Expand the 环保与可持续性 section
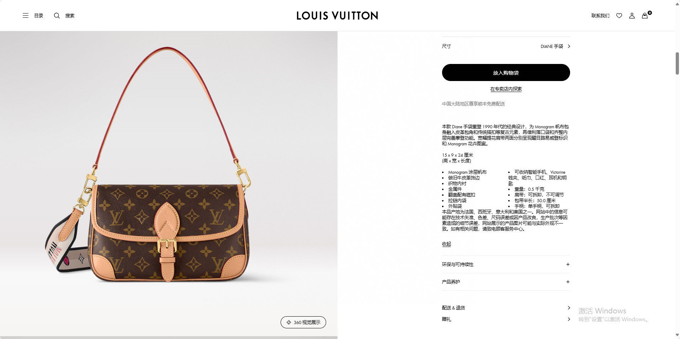Screen dimensions: 680x339 pos(506,264)
